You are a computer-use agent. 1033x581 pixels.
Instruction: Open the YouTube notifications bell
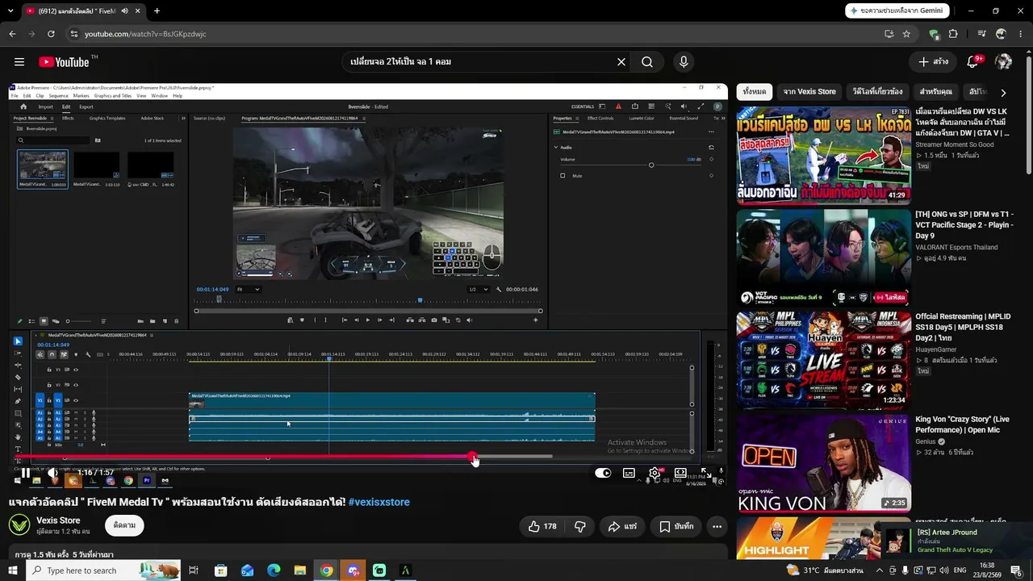click(x=972, y=62)
